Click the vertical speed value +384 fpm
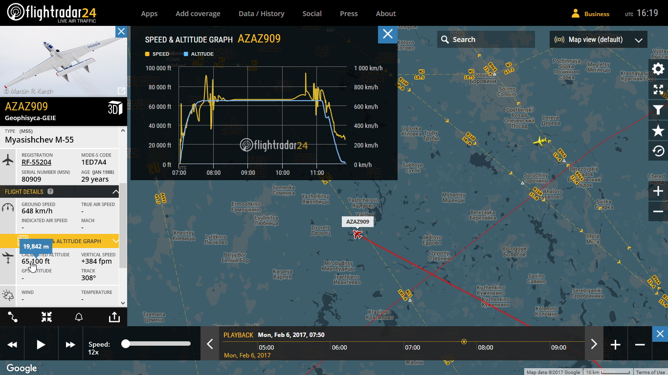Viewport: 668px width, 375px height. 96,261
